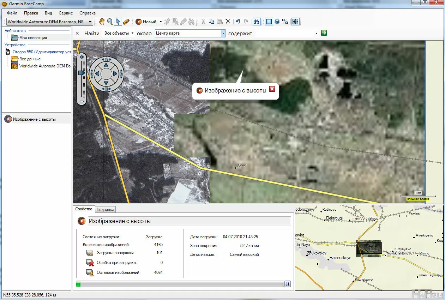Screen dimensions: 445x300
Task: Toggle the 2D map view button
Action: [x=269, y=22]
